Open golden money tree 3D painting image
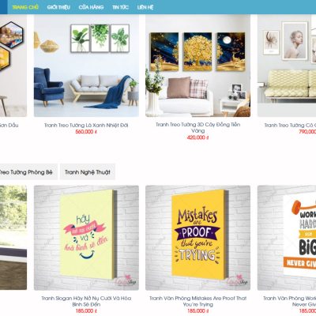Screen dimensions: 316x316 click(x=197, y=66)
